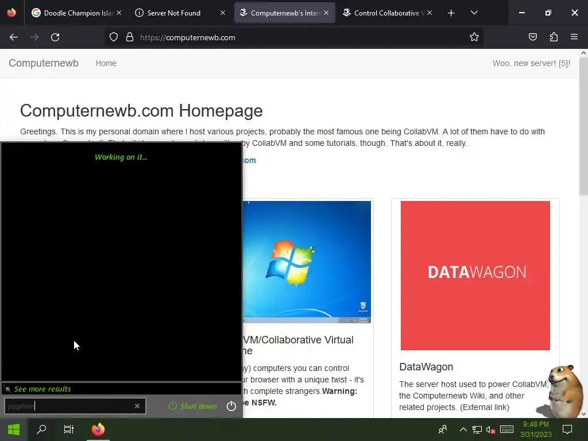Open the tracking protection shield icon
588x441 pixels.
[114, 37]
